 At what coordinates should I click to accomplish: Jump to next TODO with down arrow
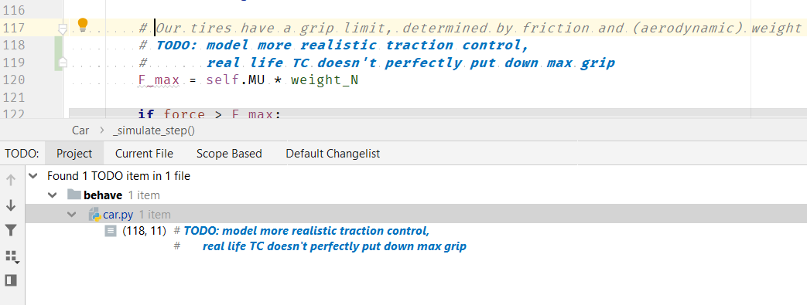11,205
